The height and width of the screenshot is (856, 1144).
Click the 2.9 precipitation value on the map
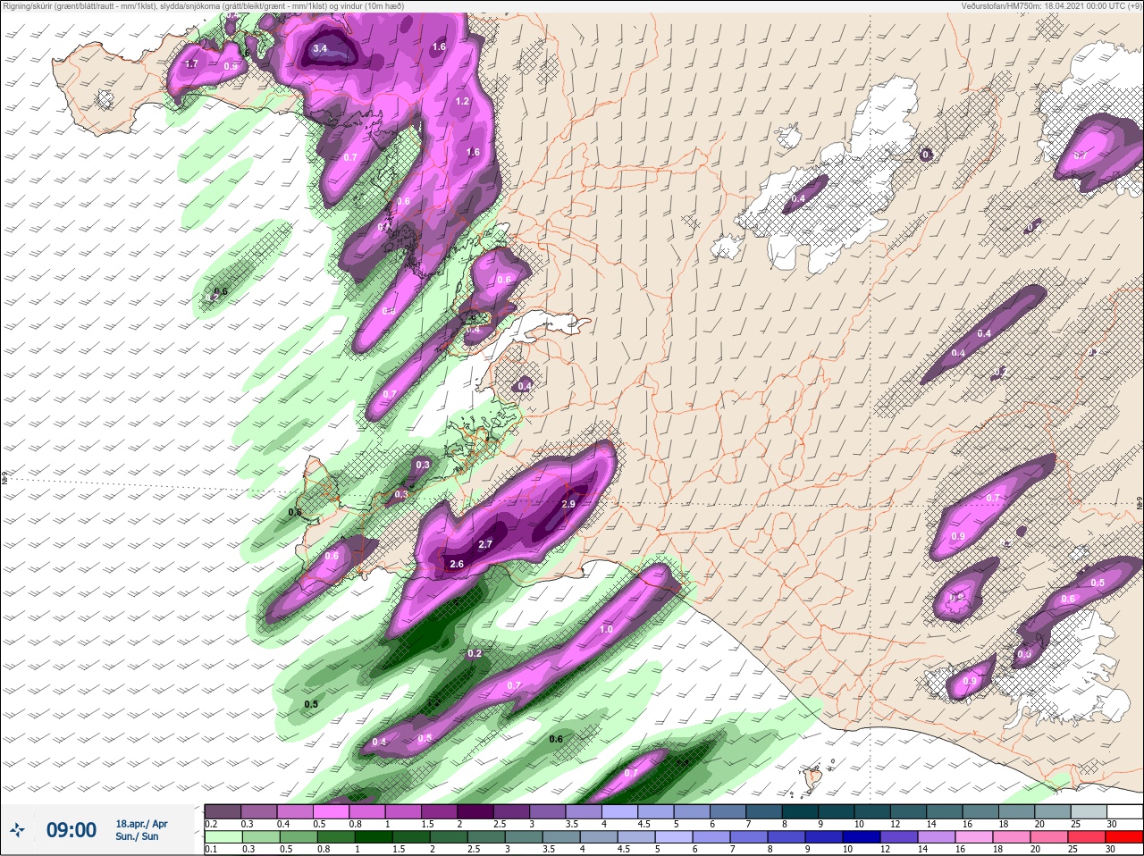[x=568, y=504]
